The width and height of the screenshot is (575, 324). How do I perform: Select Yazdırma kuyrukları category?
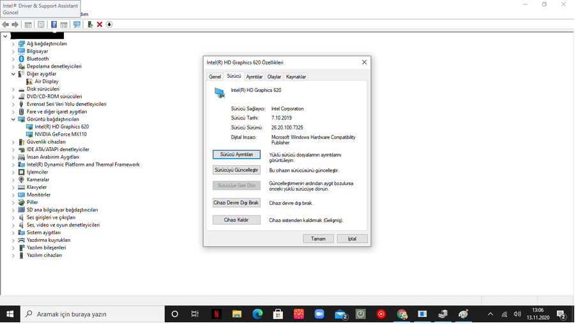tap(49, 240)
